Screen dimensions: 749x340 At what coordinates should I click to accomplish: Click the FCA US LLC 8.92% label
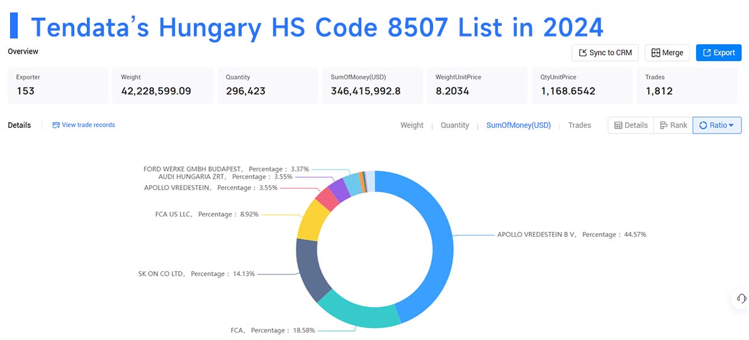click(207, 214)
